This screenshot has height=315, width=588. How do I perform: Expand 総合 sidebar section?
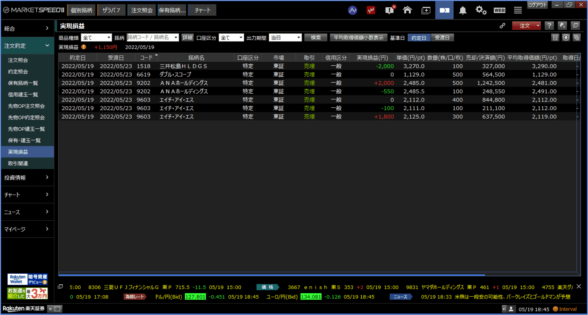[27, 28]
